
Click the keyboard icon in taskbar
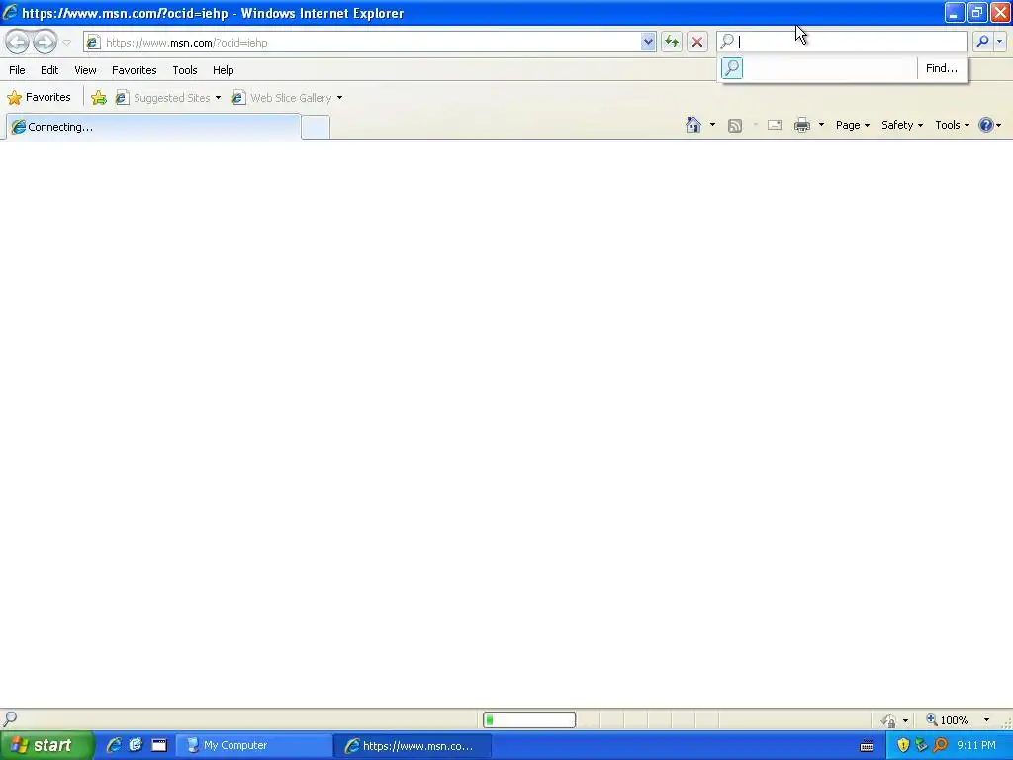(867, 746)
